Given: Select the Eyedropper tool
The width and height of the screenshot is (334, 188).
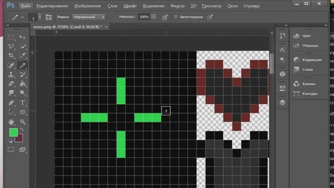Looking at the screenshot, I should coord(22,55).
